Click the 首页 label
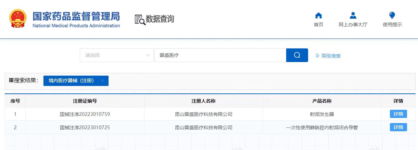The image size is (418, 150). pyautogui.click(x=318, y=25)
